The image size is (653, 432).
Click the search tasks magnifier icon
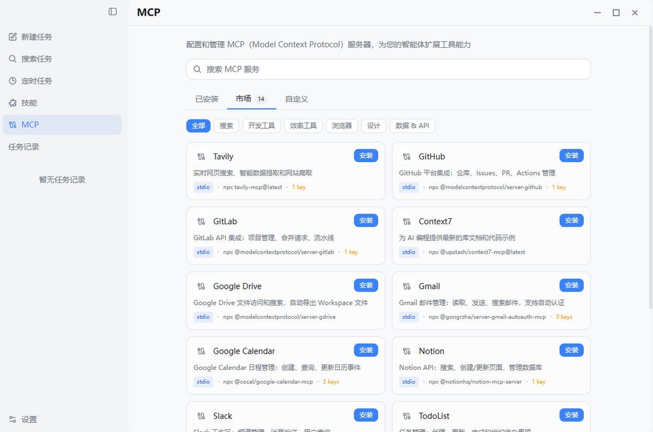[x=13, y=59]
